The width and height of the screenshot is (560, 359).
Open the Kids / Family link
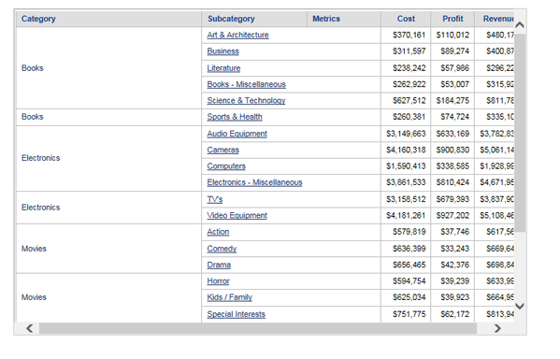coord(230,297)
